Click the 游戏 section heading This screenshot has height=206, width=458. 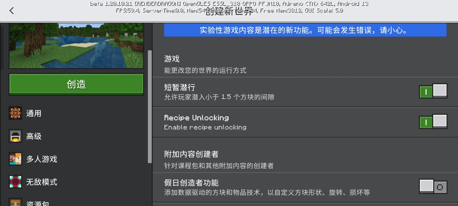pyautogui.click(x=172, y=59)
